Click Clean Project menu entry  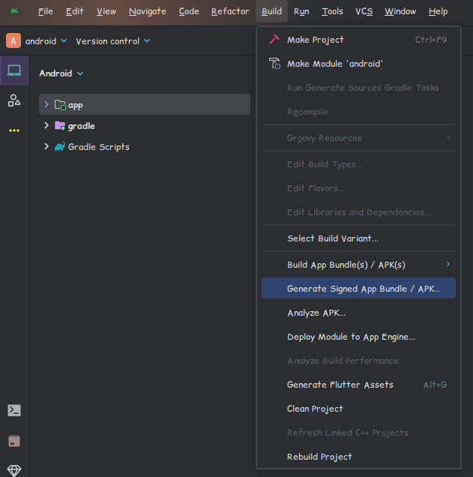[x=315, y=409]
